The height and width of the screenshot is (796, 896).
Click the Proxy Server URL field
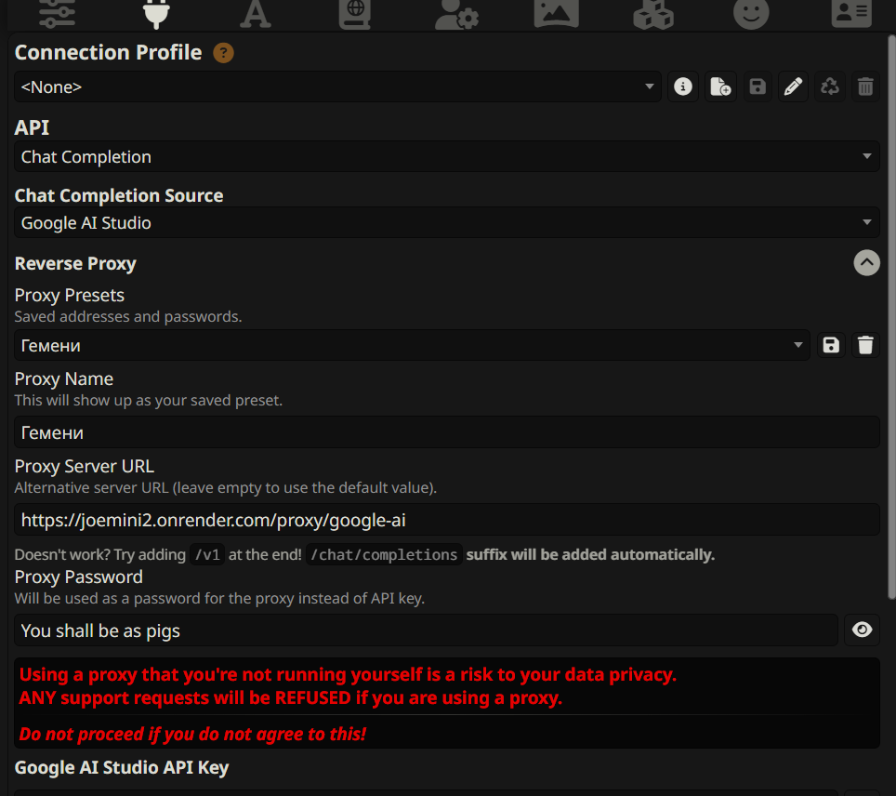[447, 520]
